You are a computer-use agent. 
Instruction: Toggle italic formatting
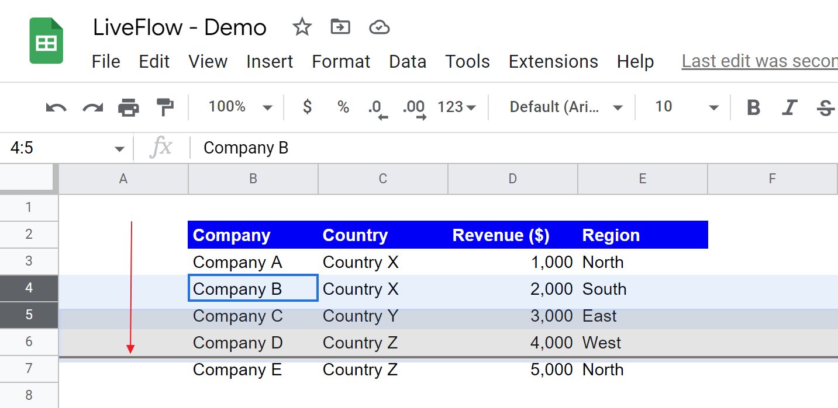[789, 107]
